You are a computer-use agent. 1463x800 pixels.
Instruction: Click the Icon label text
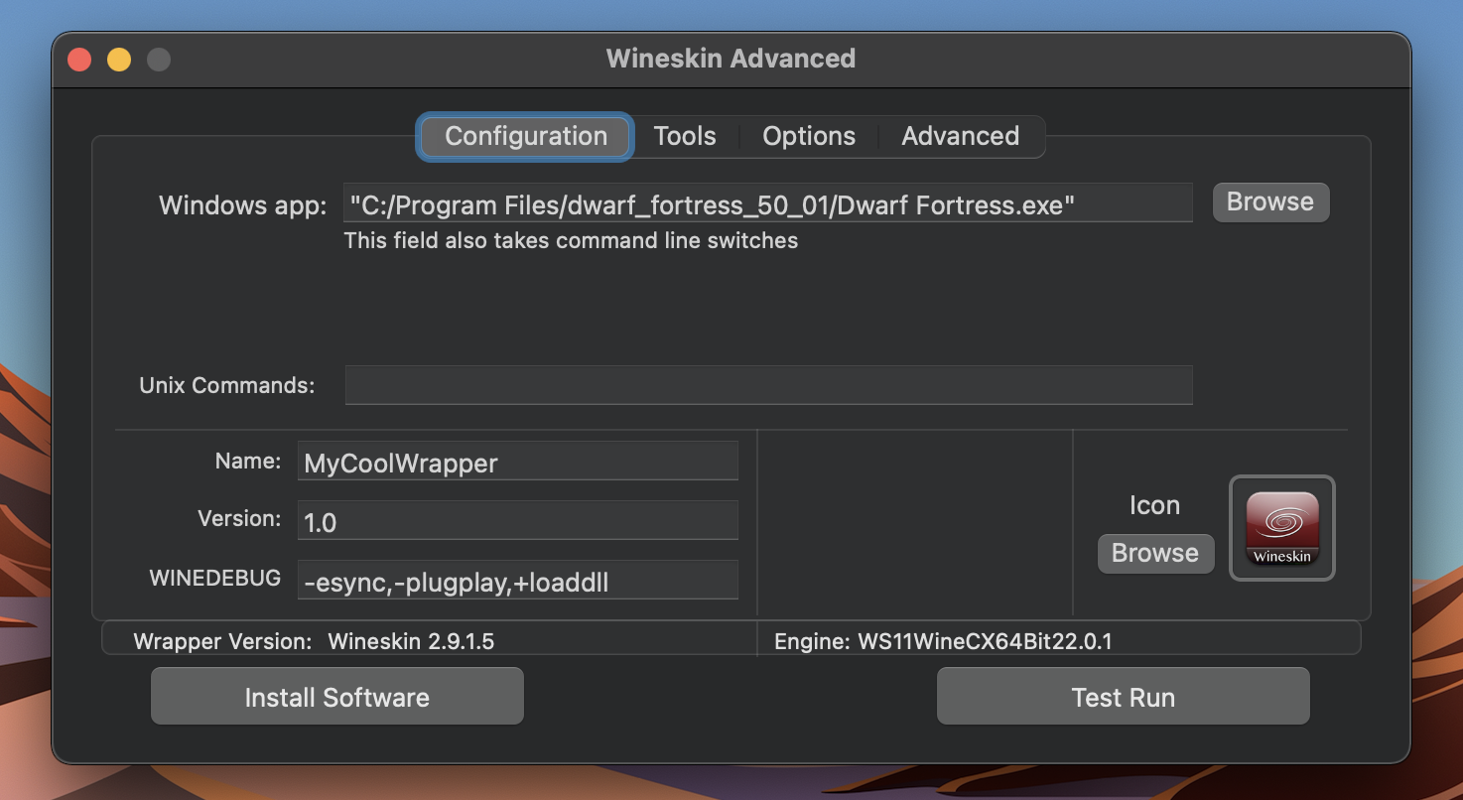[1154, 505]
